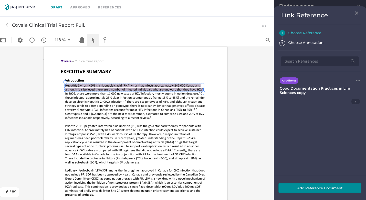Open the viewer settings gear

[x=20, y=40]
